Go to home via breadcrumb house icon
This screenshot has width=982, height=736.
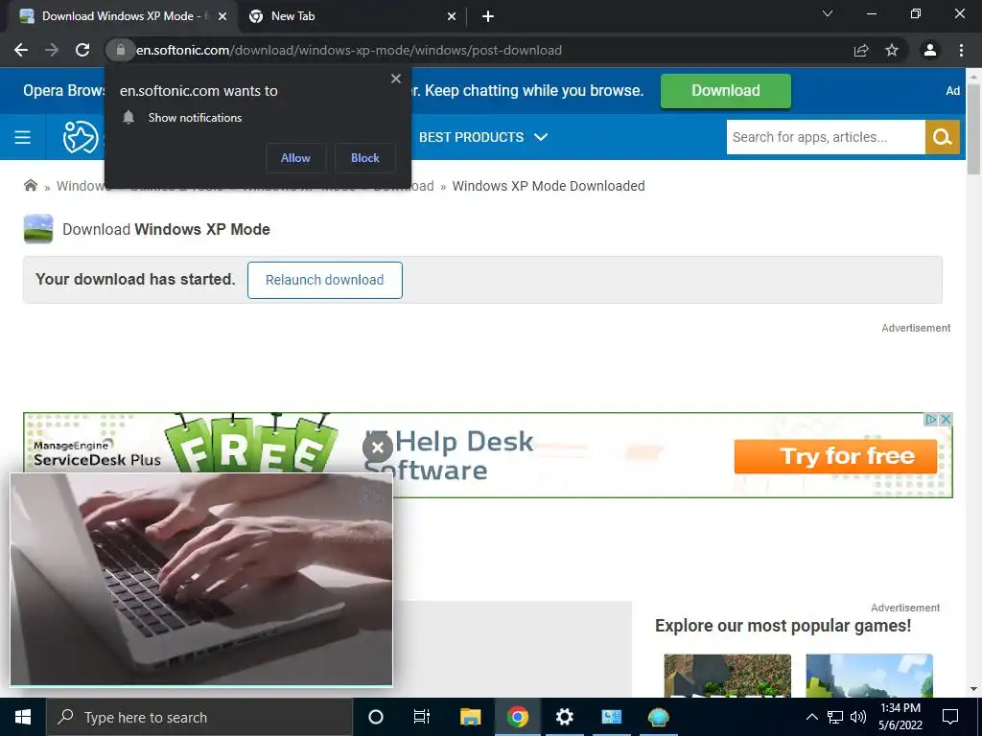[30, 185]
